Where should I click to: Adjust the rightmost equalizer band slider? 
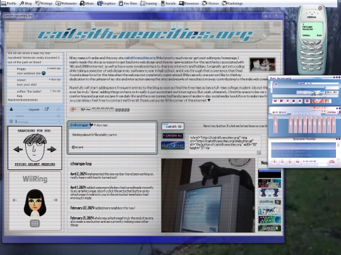pyautogui.click(x=334, y=125)
